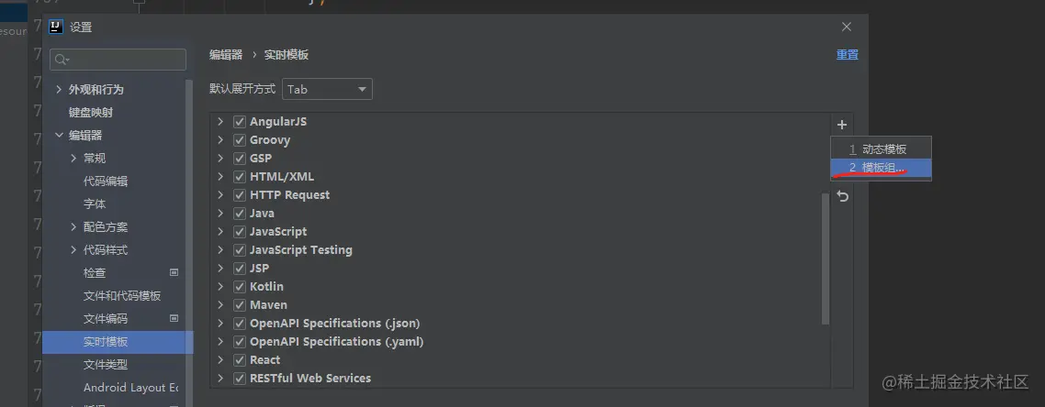Click the template list vertical scrollbar
The width and height of the screenshot is (1045, 407).
825,258
